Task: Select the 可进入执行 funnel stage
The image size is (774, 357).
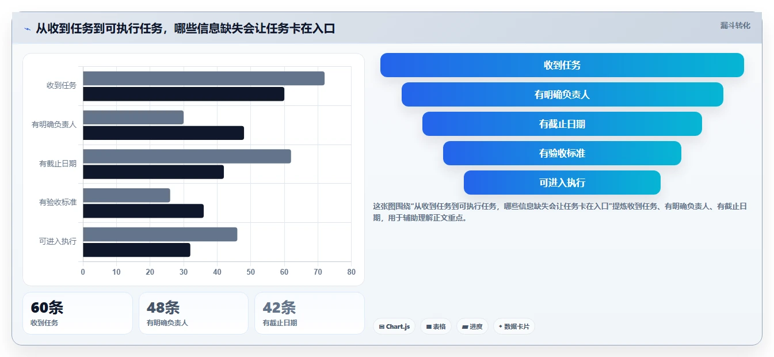Action: tap(562, 183)
